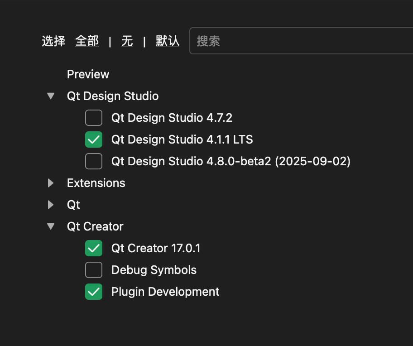Click text Qt Design Studio 4.8.0-beta2 (2025-09-02)
Image resolution: width=413 pixels, height=346 pixels.
click(231, 161)
